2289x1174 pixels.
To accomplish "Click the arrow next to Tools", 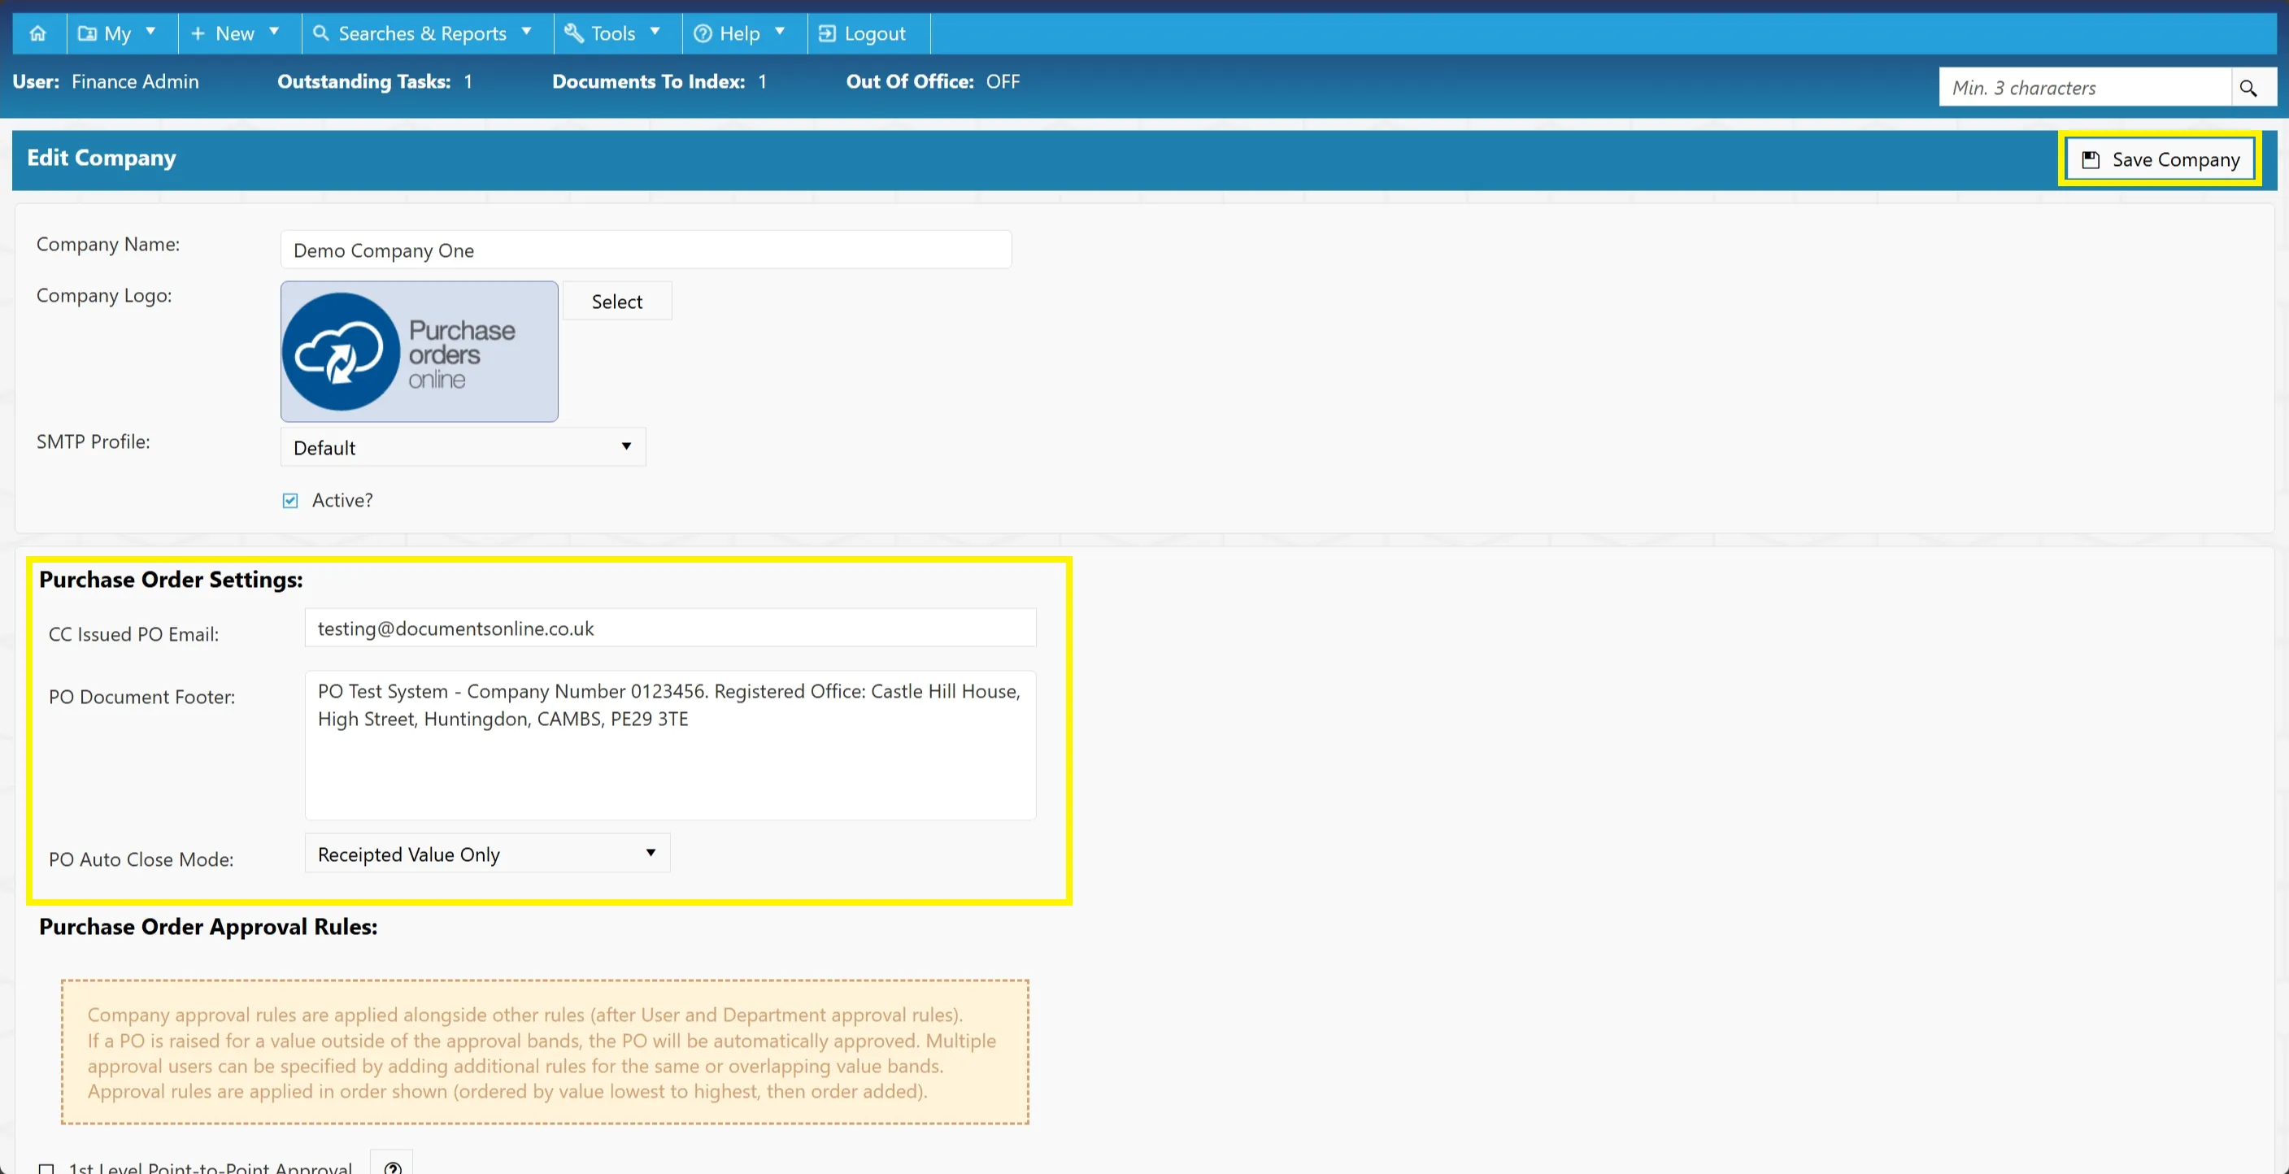I will point(655,31).
